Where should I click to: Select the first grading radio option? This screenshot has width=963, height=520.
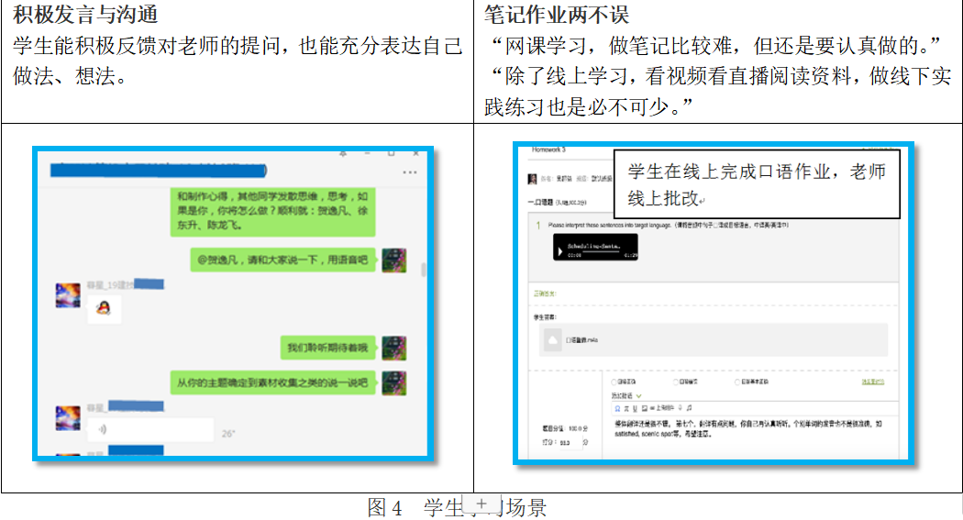[614, 382]
